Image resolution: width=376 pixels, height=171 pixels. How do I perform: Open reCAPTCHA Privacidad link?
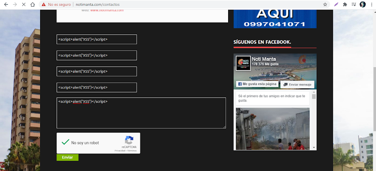119,151
